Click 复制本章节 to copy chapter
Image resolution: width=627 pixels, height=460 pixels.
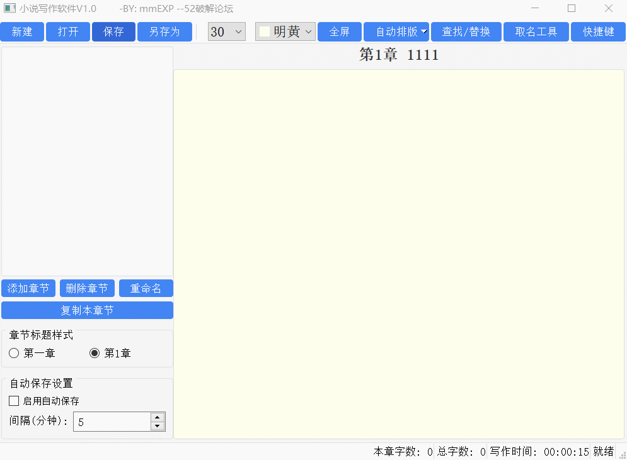[x=87, y=310]
